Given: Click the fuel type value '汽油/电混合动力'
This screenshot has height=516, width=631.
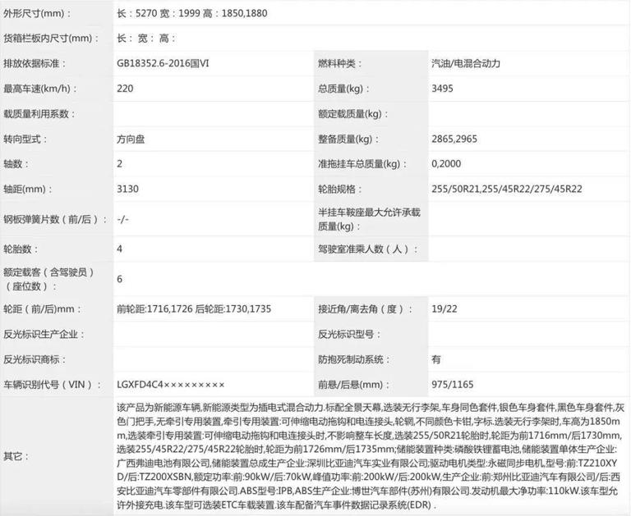Looking at the screenshot, I should point(466,63).
